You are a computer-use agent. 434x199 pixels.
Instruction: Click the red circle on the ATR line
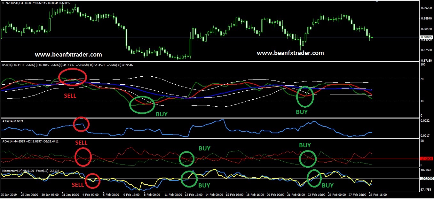pos(81,124)
